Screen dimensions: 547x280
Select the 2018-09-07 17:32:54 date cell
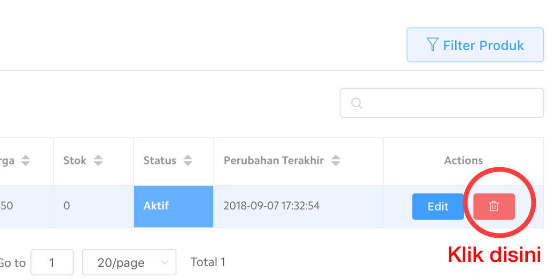(271, 206)
